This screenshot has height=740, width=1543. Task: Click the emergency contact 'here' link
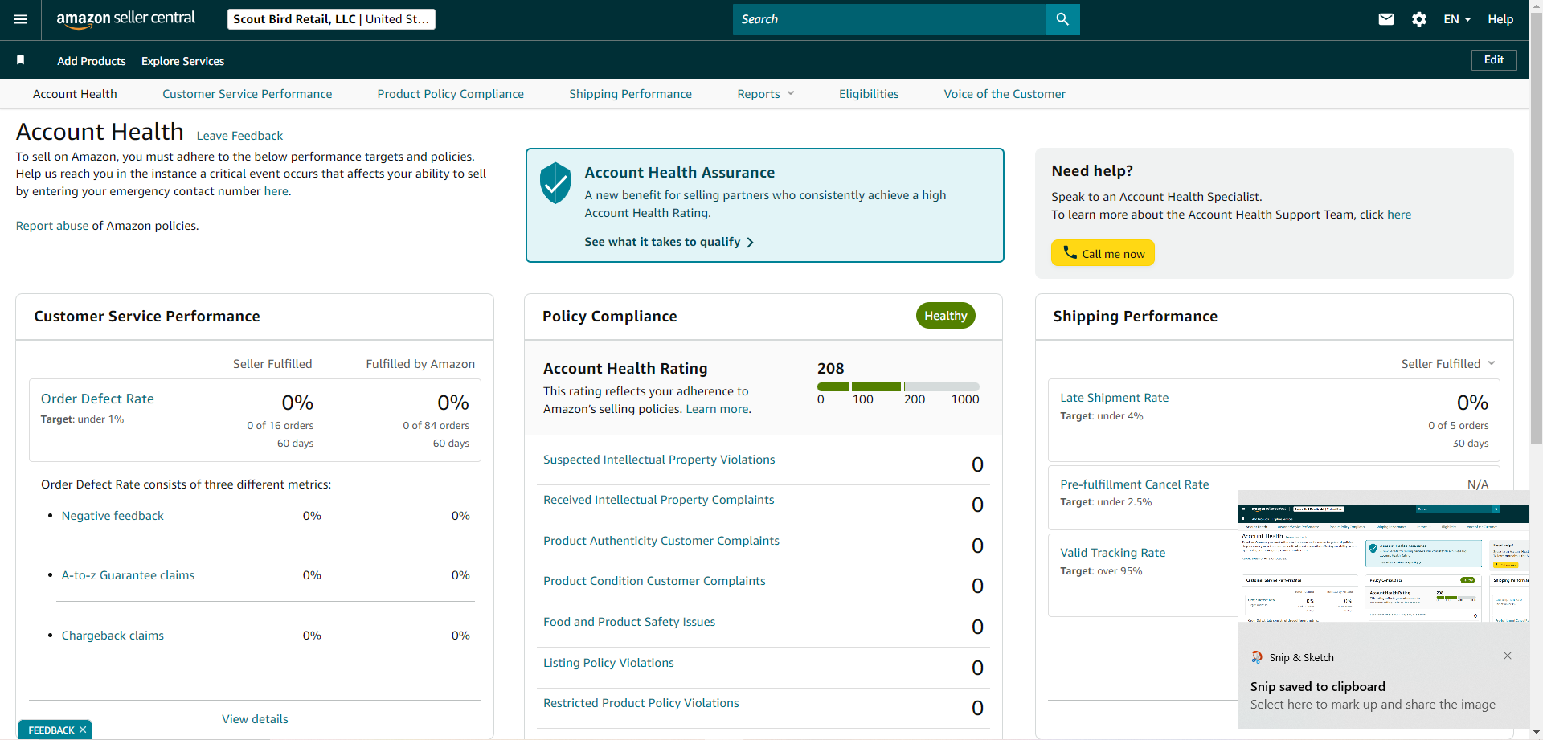pos(276,191)
